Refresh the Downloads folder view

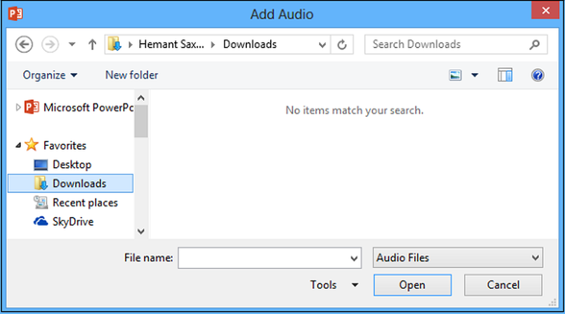342,45
